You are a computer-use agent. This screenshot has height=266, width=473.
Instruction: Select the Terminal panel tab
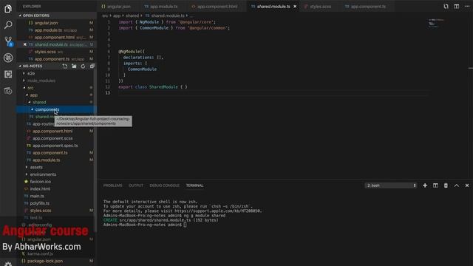tap(194, 185)
